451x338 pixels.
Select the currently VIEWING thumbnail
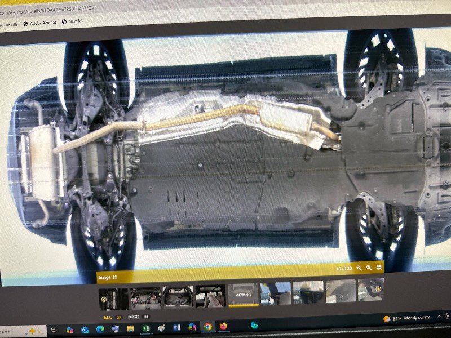pyautogui.click(x=243, y=295)
